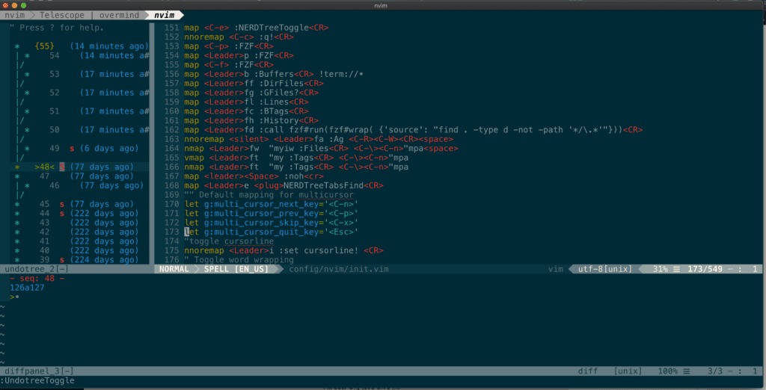Viewport: 766px width, 390px height.
Task: Click the highlighted 'S' marker on state 48
Action: (62, 167)
